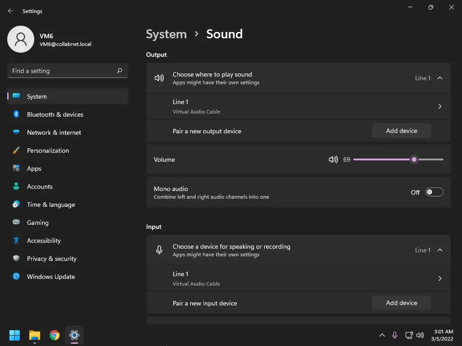This screenshot has width=462, height=346.
Task: Click the search magnifier in Find a setting
Action: click(x=120, y=71)
